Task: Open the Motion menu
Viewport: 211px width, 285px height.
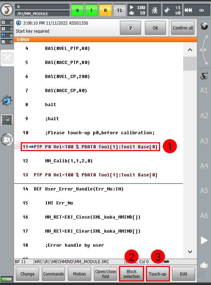Action: pyautogui.click(x=79, y=274)
